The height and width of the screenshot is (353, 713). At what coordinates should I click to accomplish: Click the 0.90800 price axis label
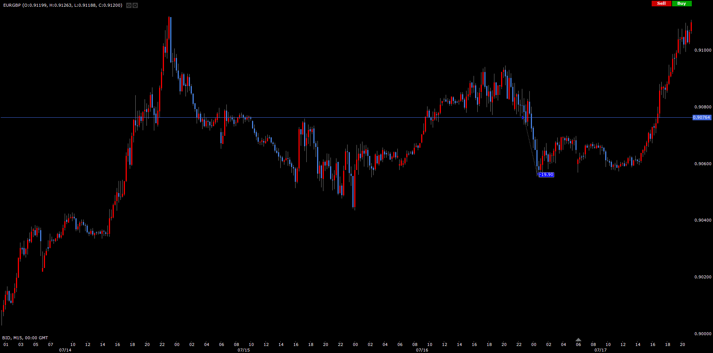pyautogui.click(x=703, y=107)
